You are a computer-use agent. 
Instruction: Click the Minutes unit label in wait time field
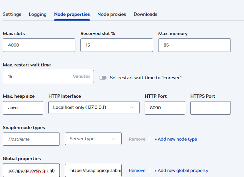pyautogui.click(x=81, y=77)
